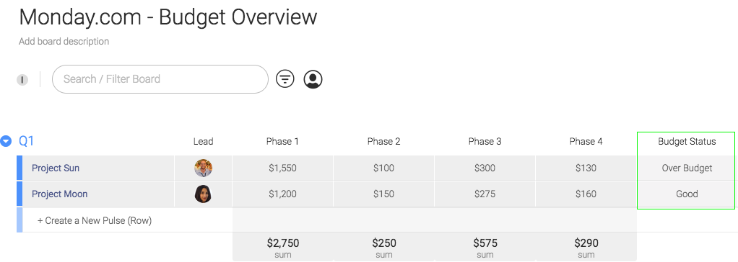Edit Project Moon Phase 4 value $160

pyautogui.click(x=586, y=194)
